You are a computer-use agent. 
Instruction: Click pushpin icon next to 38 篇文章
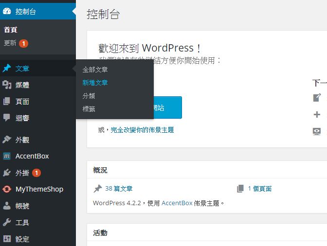point(98,189)
